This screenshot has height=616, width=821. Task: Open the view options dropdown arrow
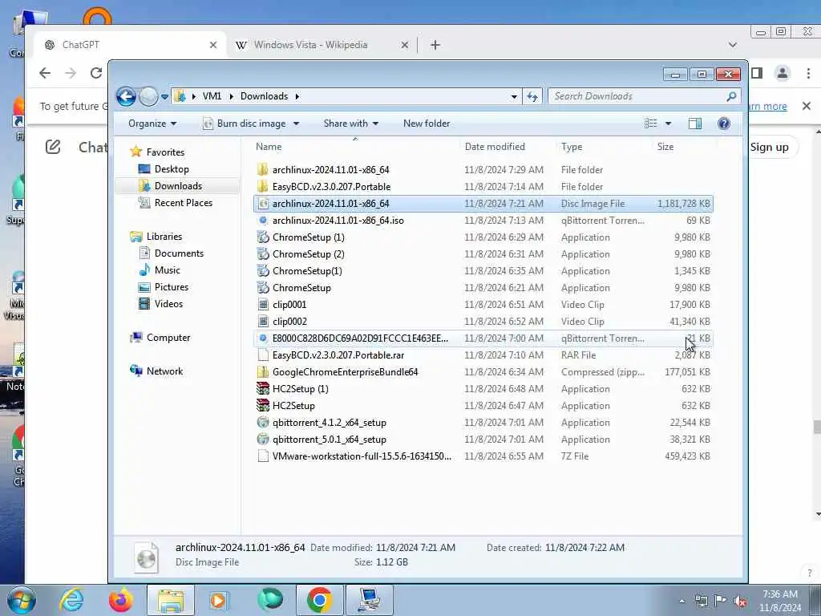tap(668, 124)
